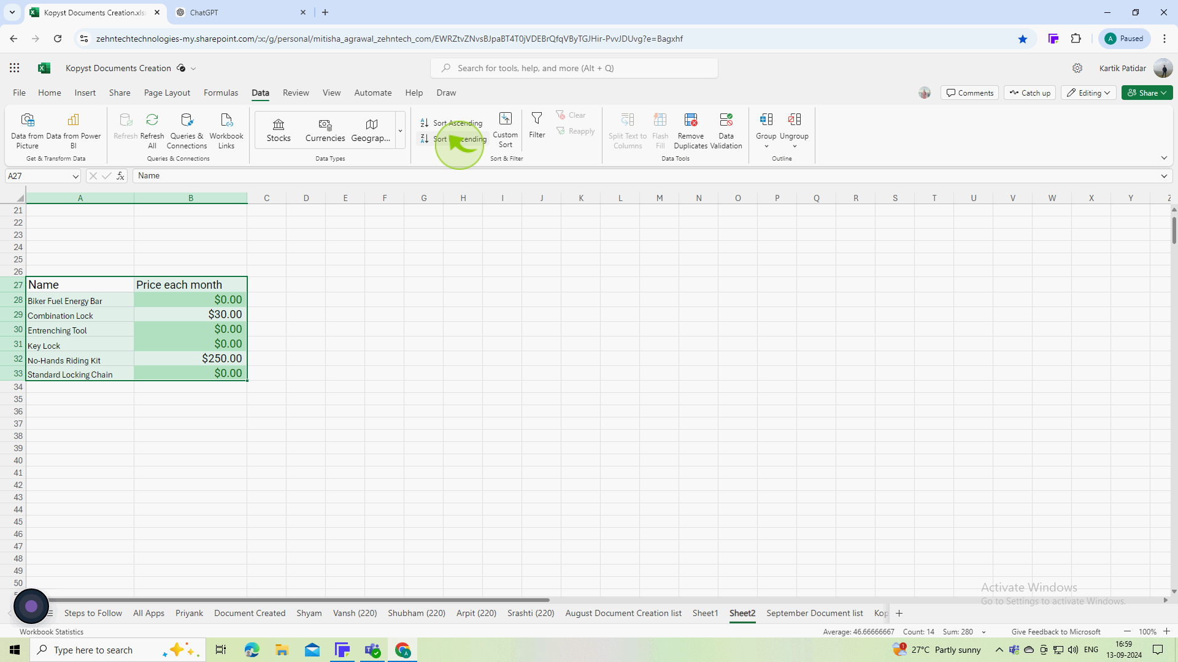Select the Review tab in ribbon
The image size is (1178, 662).
pos(295,92)
